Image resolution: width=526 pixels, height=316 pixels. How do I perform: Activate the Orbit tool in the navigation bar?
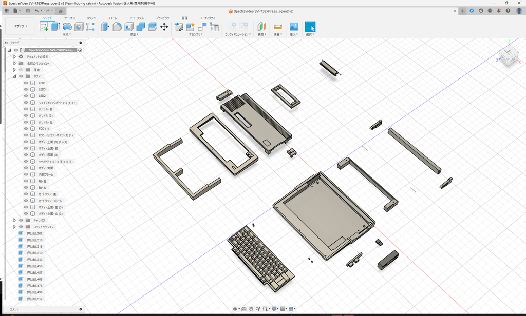235,309
